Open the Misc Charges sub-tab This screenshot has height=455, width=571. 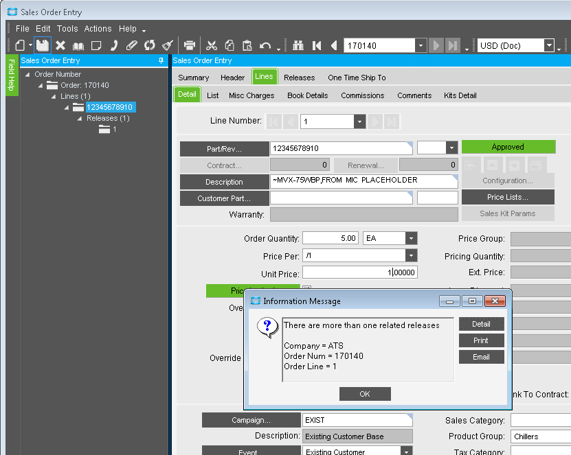(251, 95)
